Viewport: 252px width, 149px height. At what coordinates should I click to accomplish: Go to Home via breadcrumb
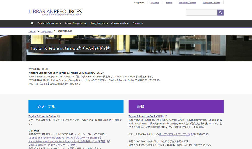coord(32,31)
